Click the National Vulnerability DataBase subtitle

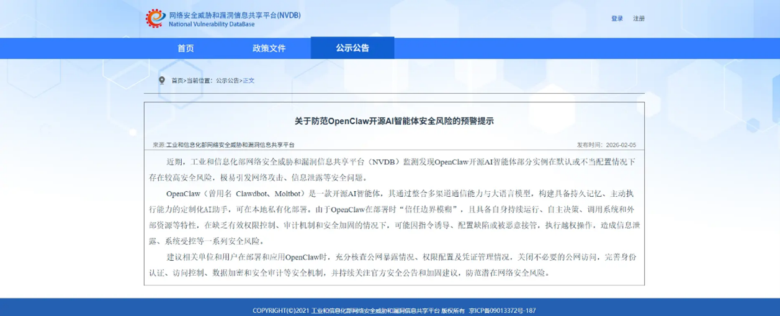click(212, 25)
